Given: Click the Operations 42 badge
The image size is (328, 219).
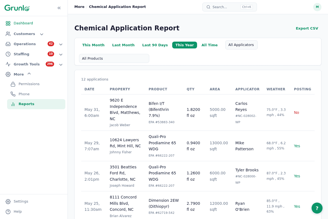Looking at the screenshot, I should [x=51, y=44].
